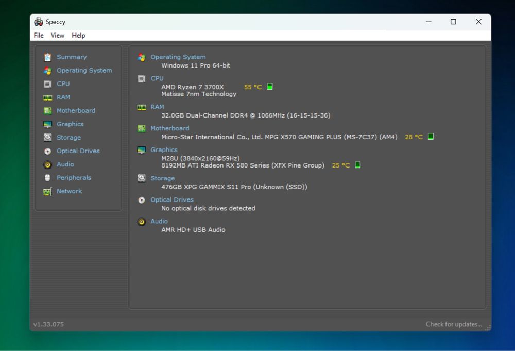The width and height of the screenshot is (515, 351).
Task: Click the RAM stick icon in sidebar
Action: point(47,97)
